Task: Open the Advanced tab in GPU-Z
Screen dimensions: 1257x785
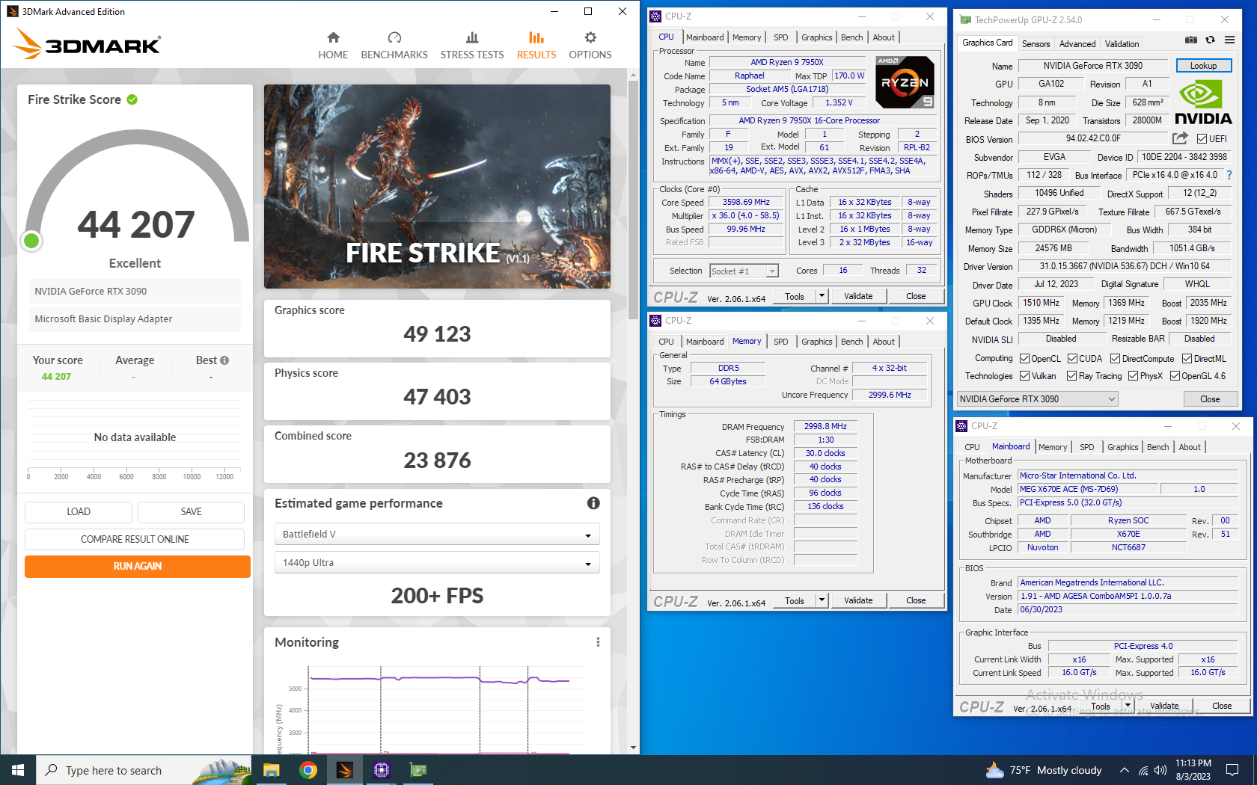Action: 1077,44
